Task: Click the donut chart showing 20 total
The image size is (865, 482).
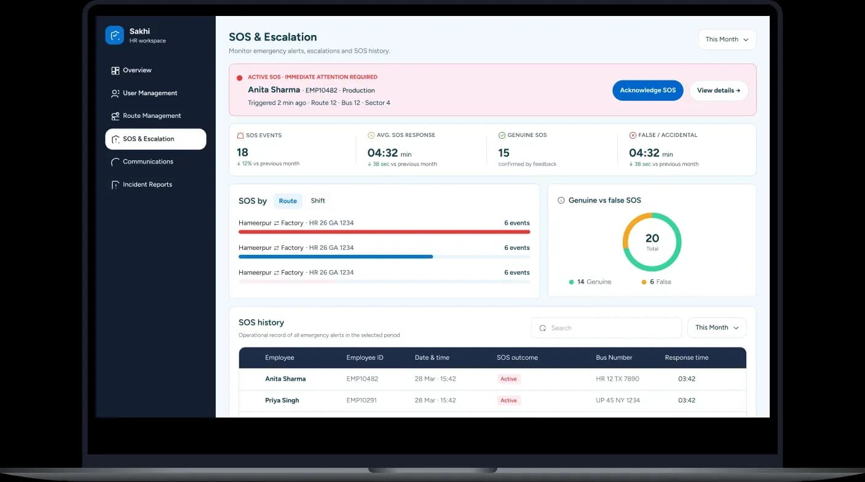Action: (x=652, y=242)
